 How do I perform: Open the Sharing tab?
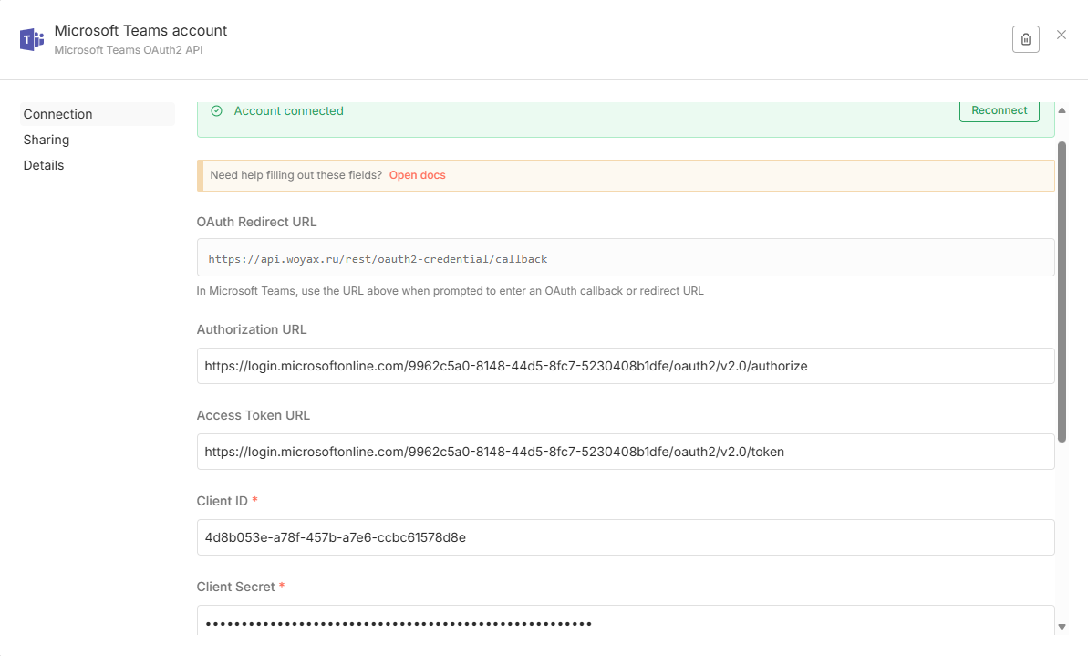click(47, 140)
